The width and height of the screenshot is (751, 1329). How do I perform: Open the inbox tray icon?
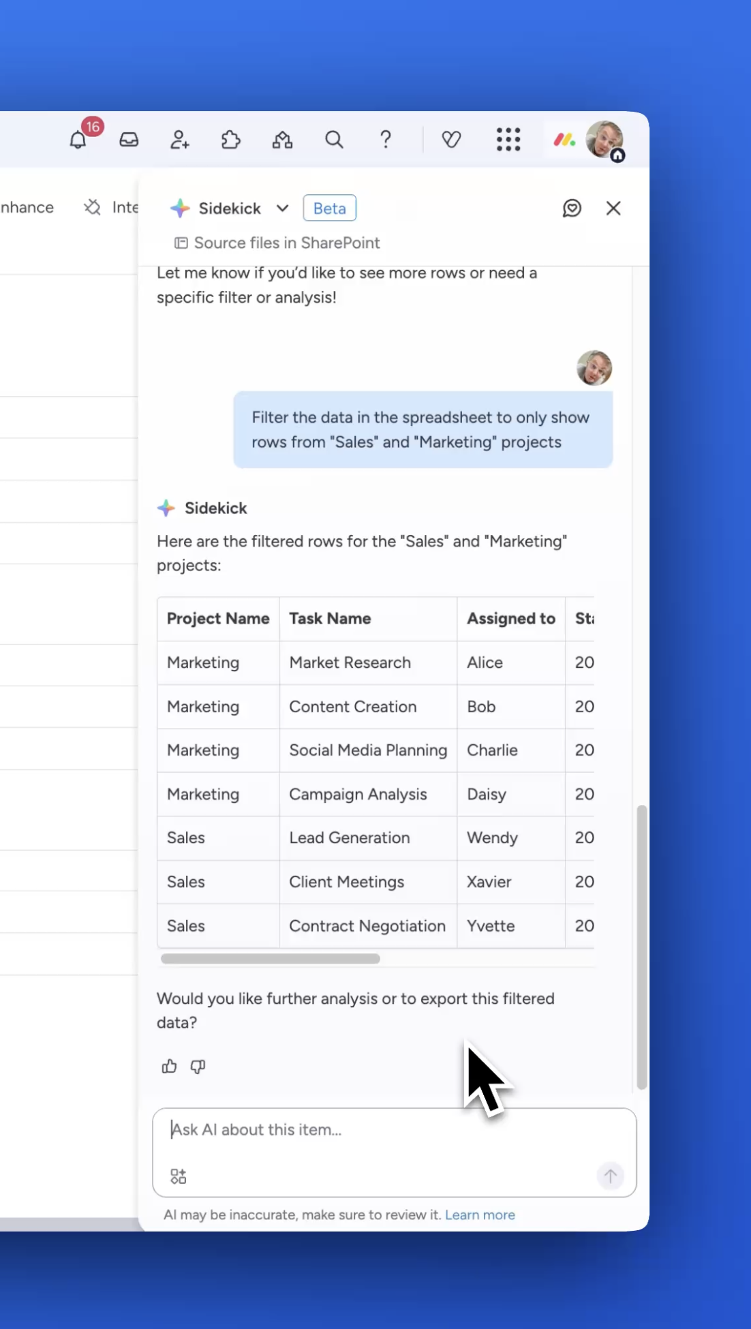129,140
